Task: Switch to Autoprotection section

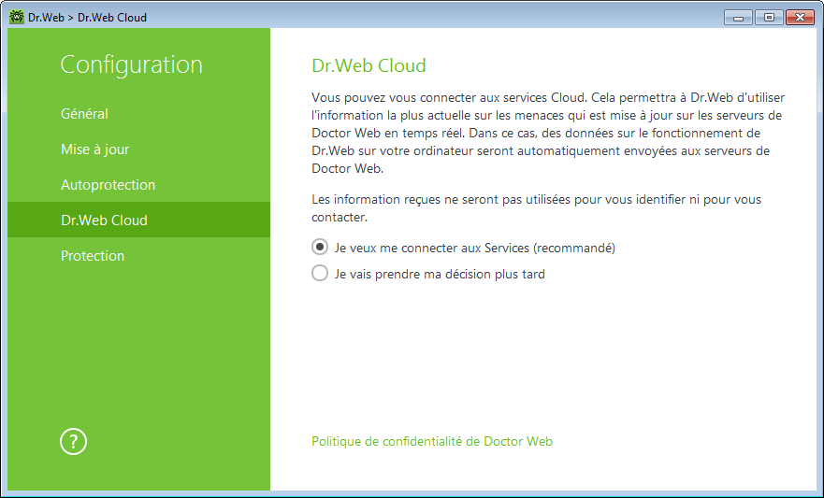Action: pos(108,185)
